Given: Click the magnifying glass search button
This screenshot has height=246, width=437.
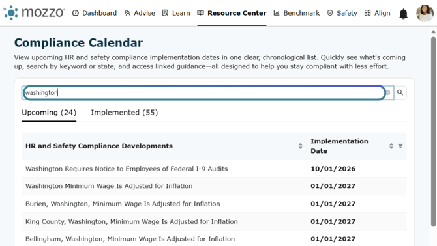Looking at the screenshot, I should (x=400, y=92).
